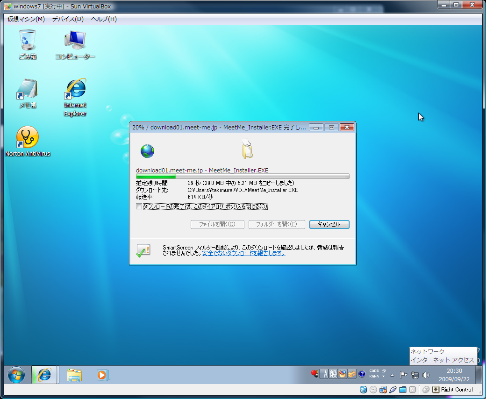
Task: Show hidden tray icons with up arrow
Action: pos(392,376)
